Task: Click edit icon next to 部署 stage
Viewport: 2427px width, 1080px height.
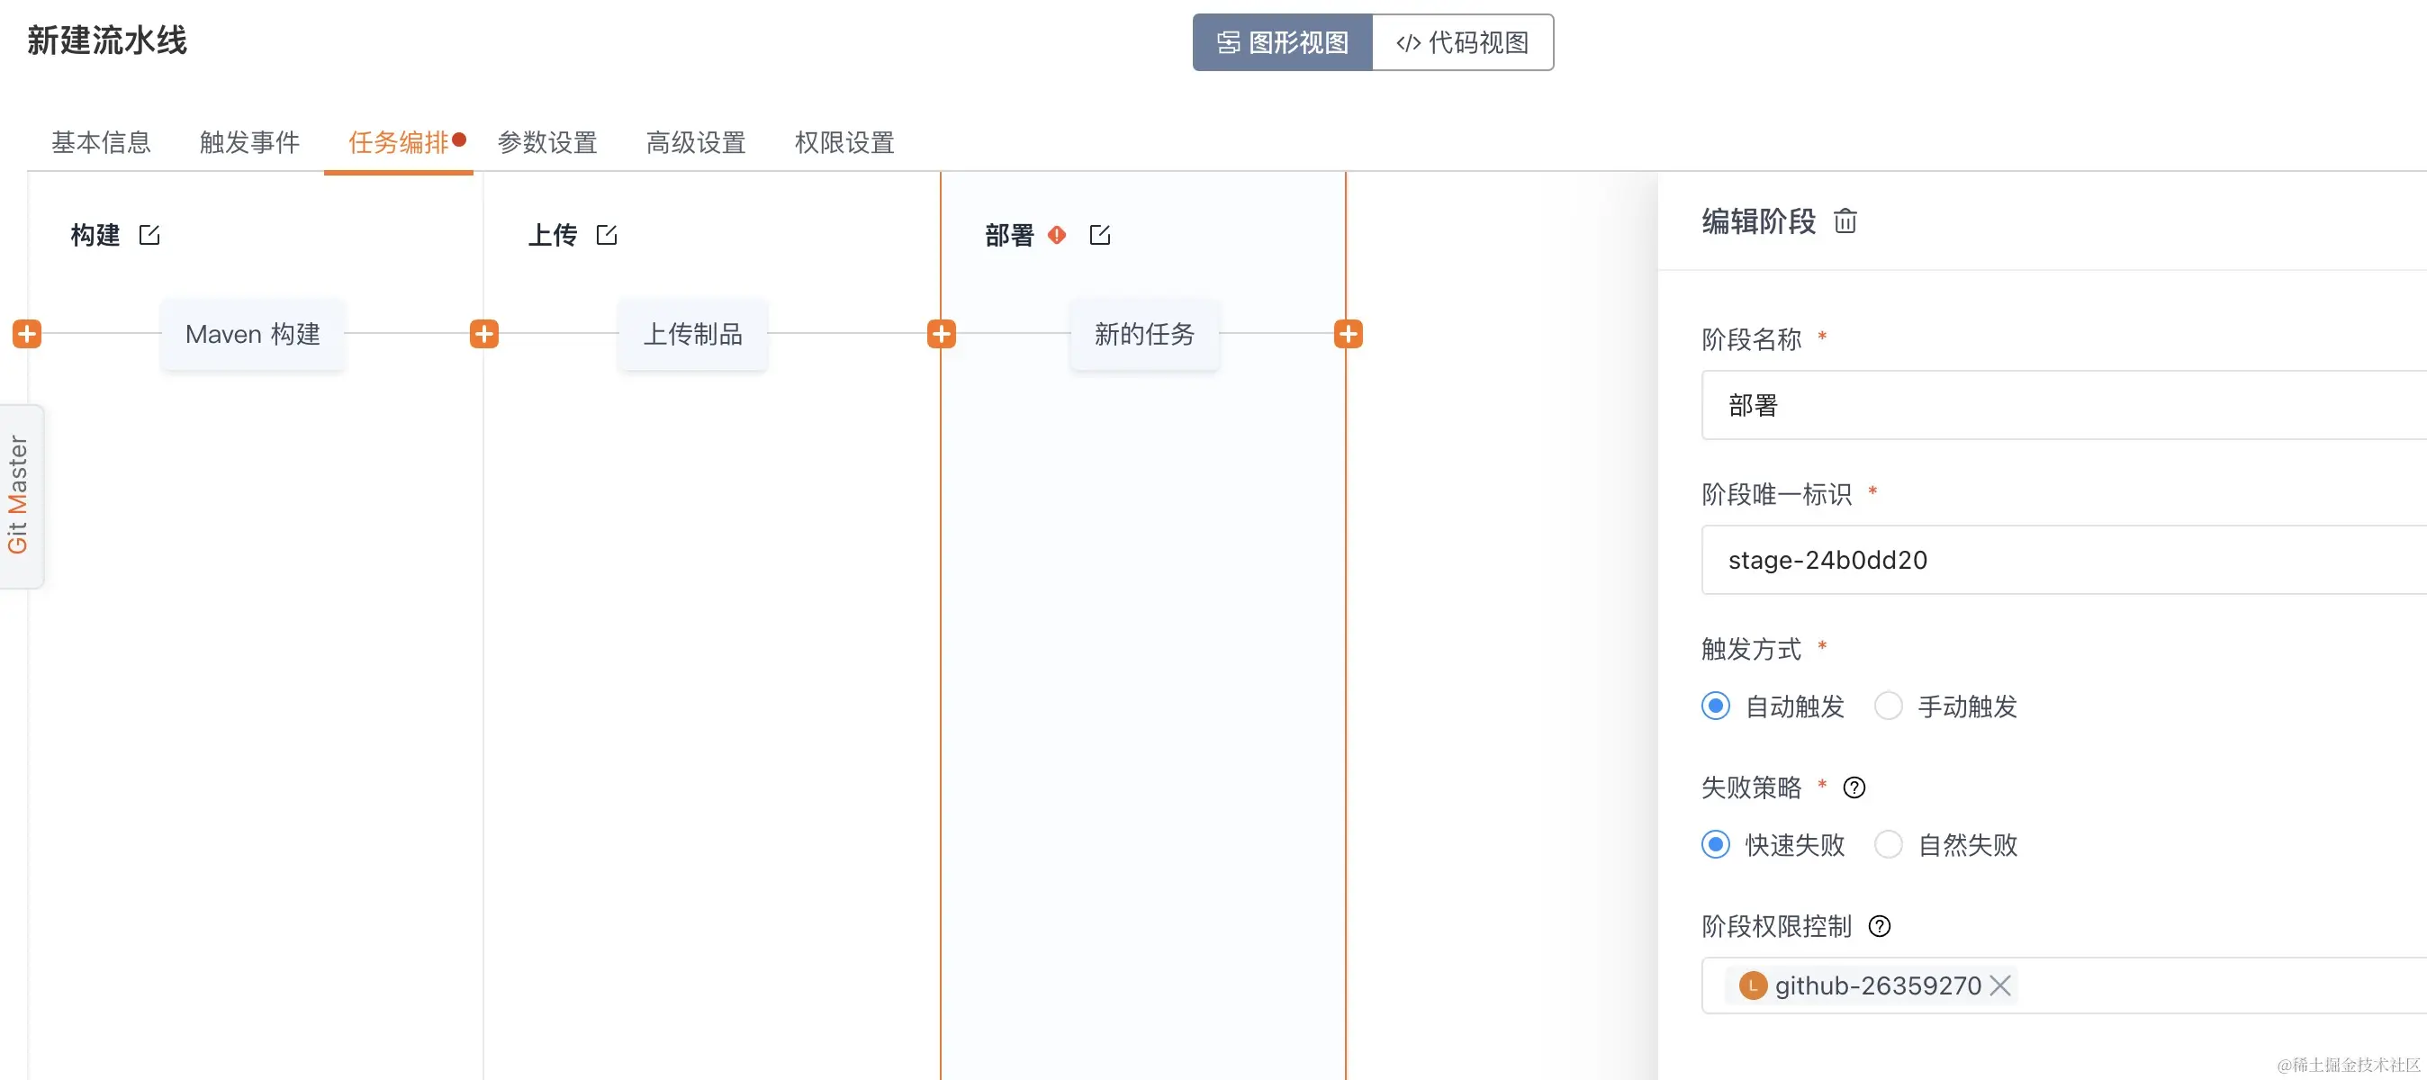Action: pos(1098,235)
